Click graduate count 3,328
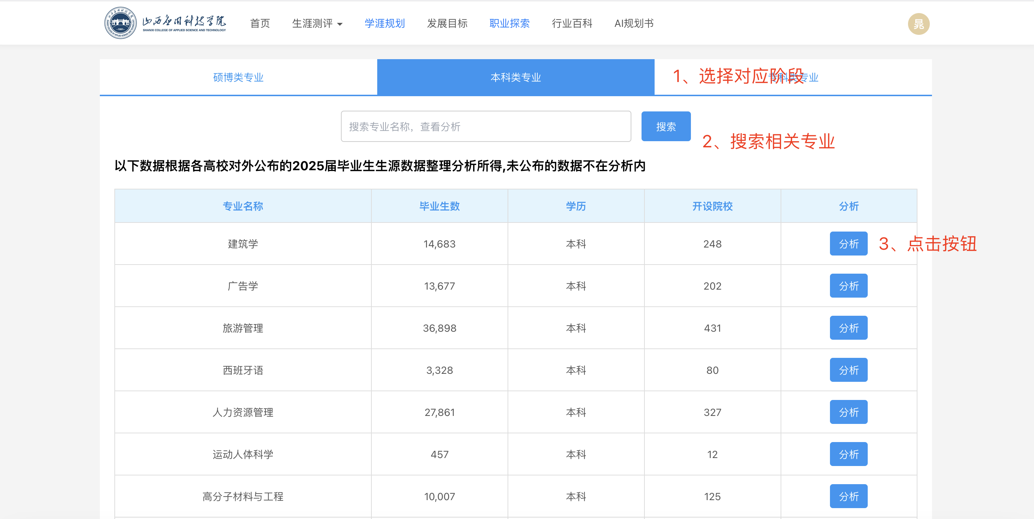The height and width of the screenshot is (519, 1034). click(x=440, y=371)
